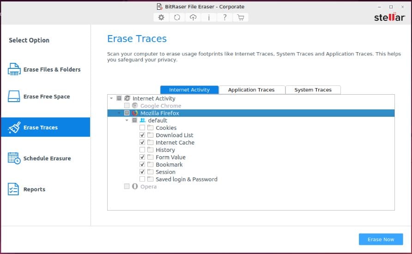Screen dimensions: 412x254
Task: Click the Download List folder icon
Action: click(150, 135)
